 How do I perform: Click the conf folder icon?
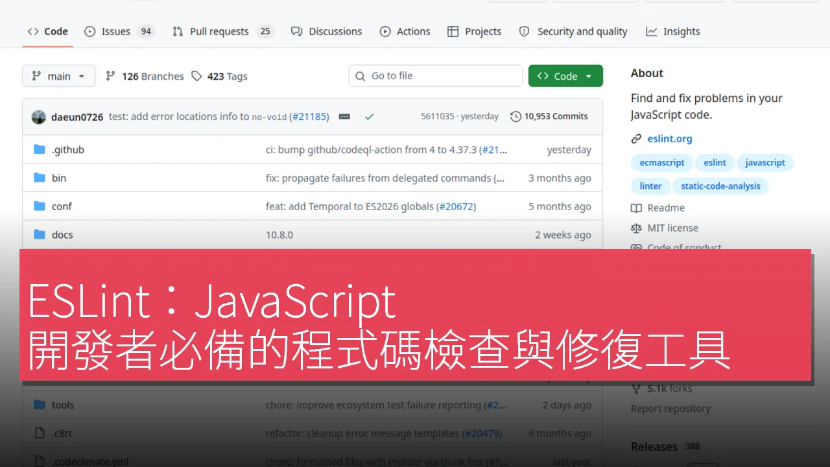(x=40, y=206)
